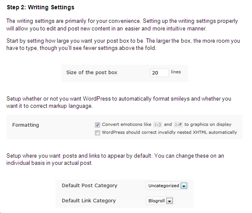
Task: Open the Default Link Category dropdown
Action: pyautogui.click(x=160, y=201)
